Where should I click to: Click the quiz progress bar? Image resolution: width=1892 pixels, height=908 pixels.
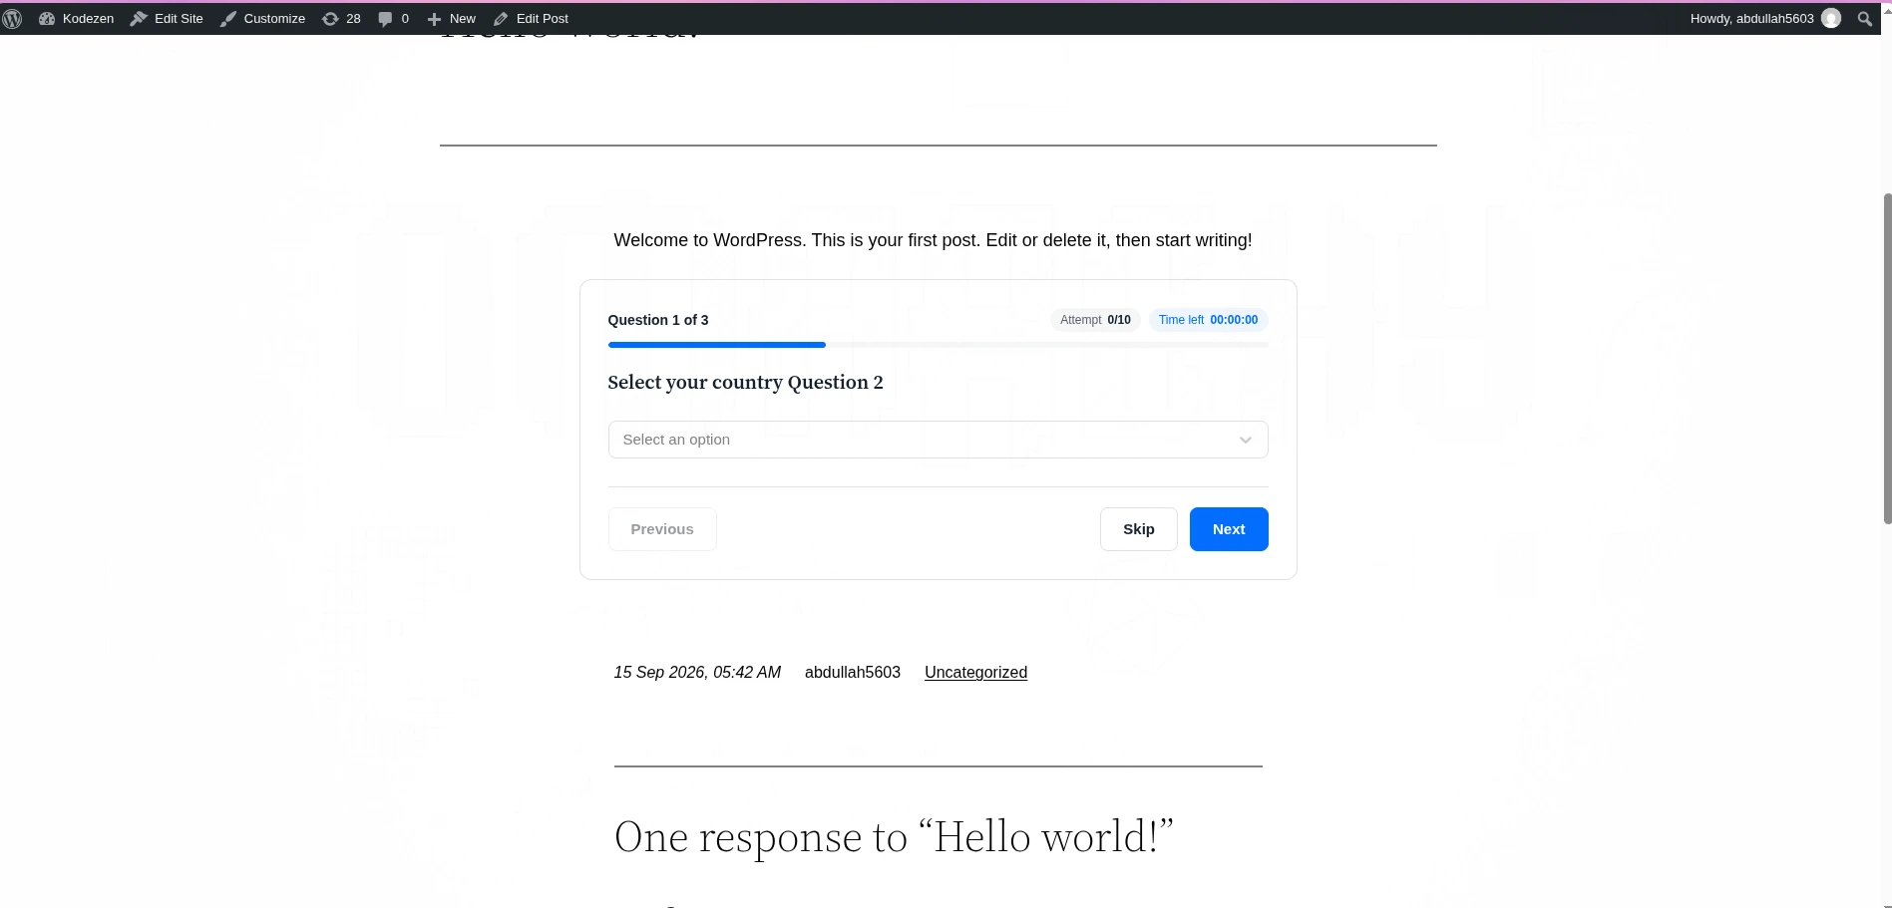[938, 345]
